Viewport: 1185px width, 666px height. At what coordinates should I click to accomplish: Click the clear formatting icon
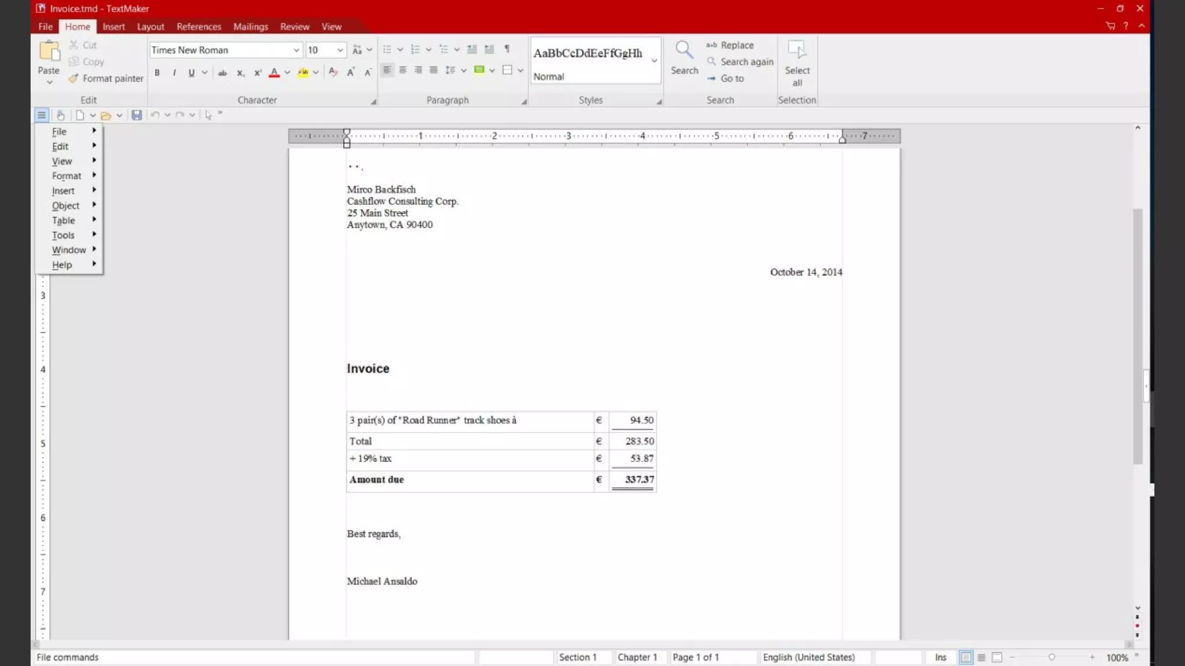pos(333,72)
